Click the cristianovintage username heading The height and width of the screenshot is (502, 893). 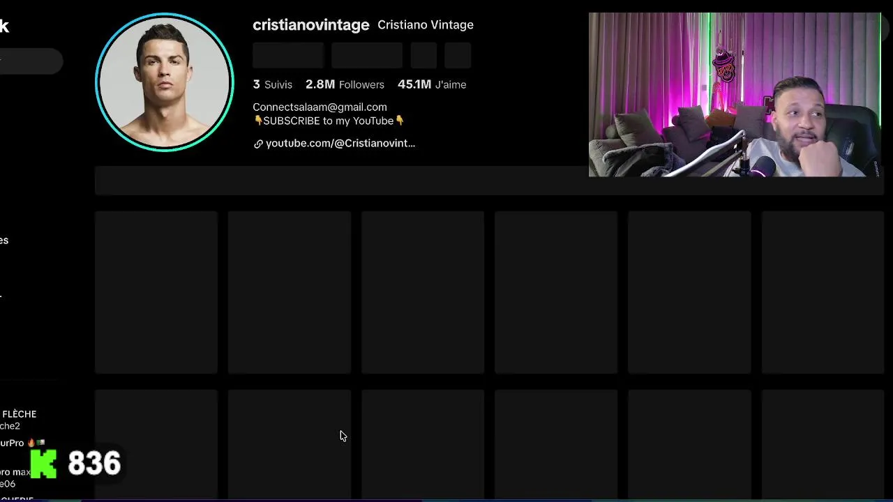[311, 25]
